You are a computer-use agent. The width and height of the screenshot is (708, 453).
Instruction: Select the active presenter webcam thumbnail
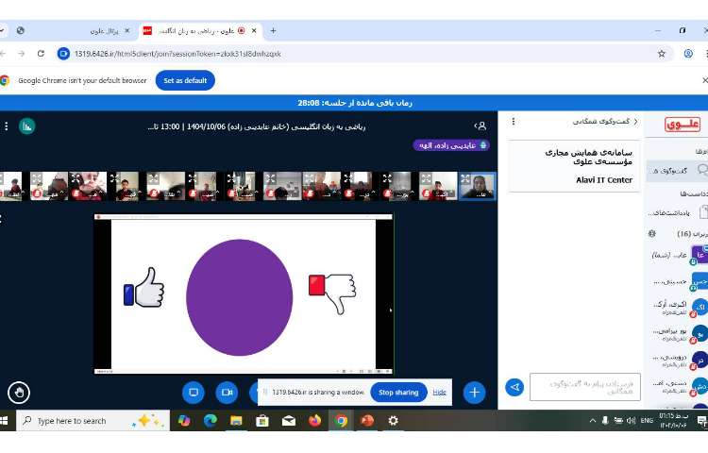tap(477, 186)
